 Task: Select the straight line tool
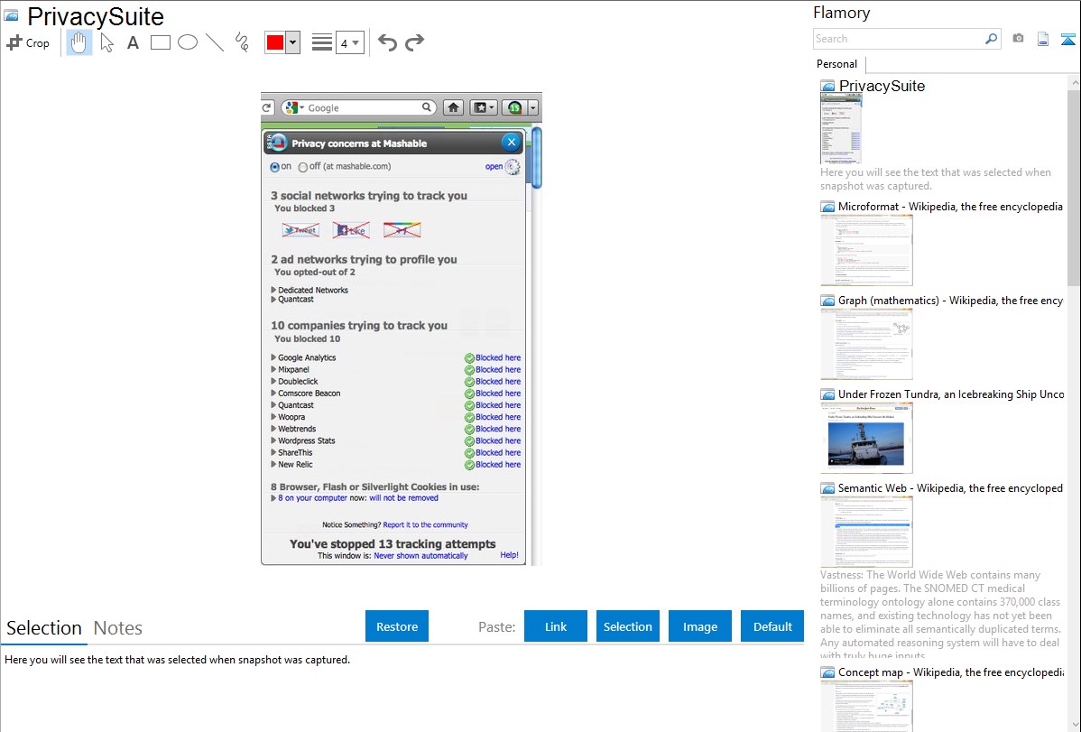tap(215, 42)
